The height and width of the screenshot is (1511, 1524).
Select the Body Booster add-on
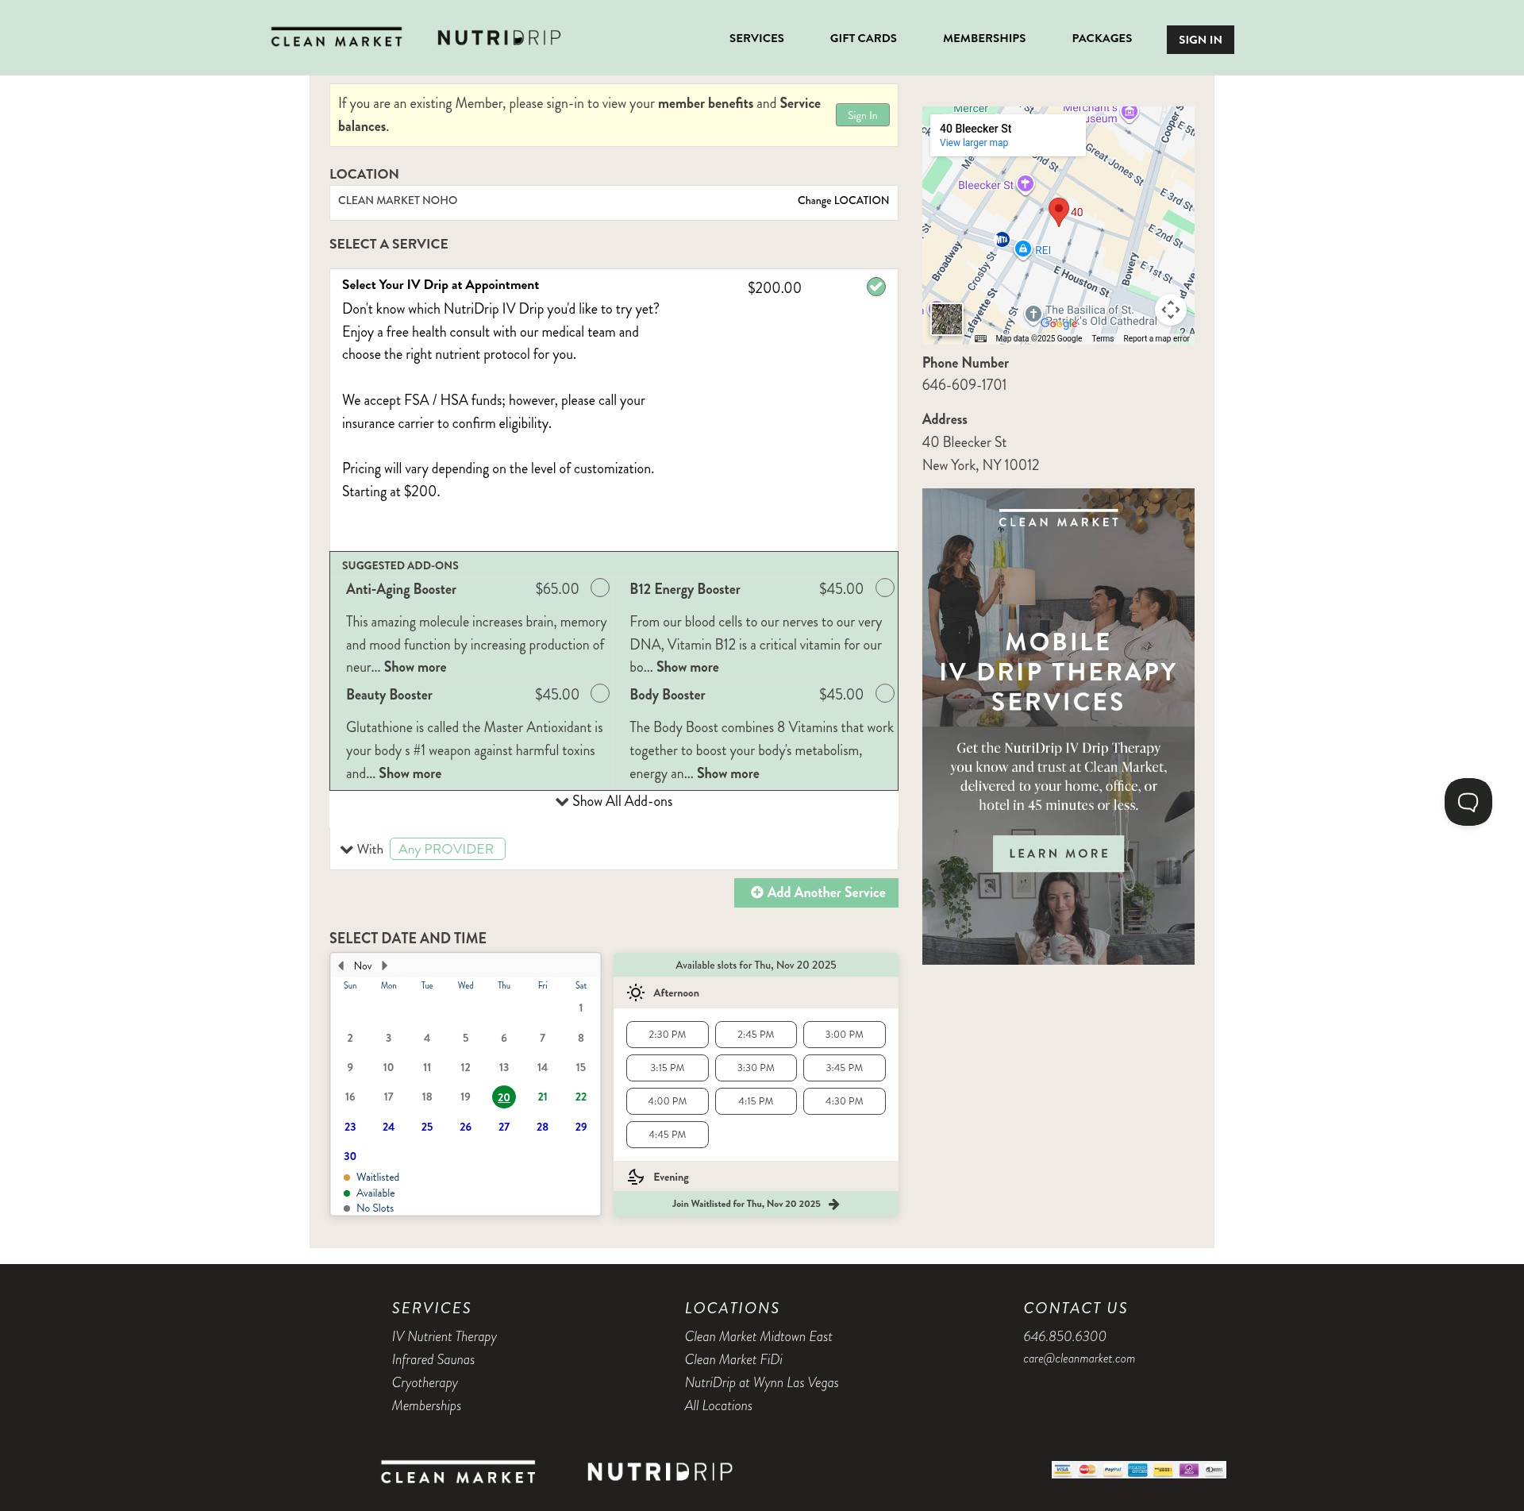[x=884, y=693]
